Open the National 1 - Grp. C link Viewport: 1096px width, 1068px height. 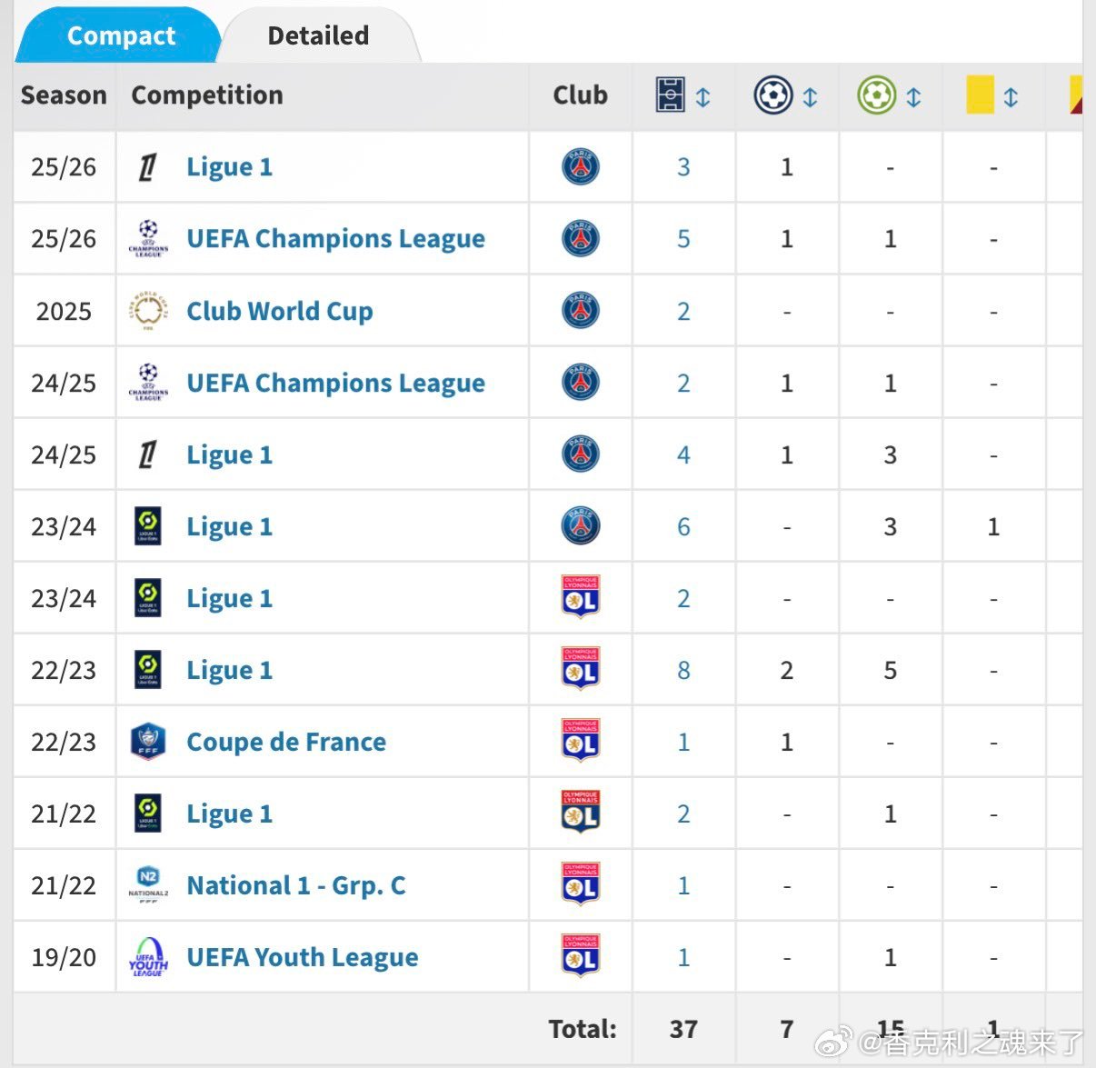point(296,885)
